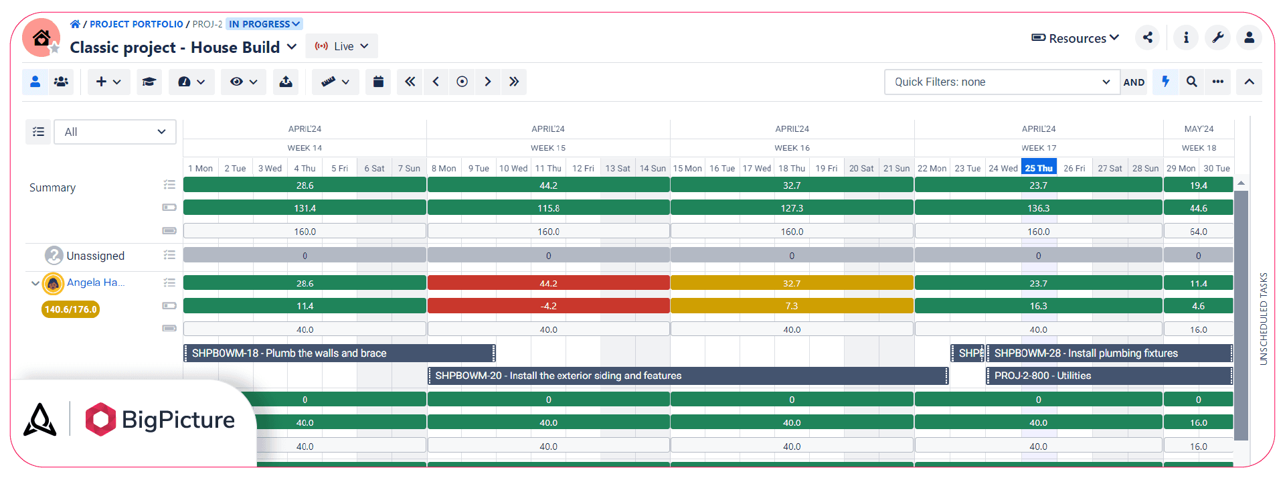Click the info icon button
The image size is (1285, 482).
(1186, 37)
